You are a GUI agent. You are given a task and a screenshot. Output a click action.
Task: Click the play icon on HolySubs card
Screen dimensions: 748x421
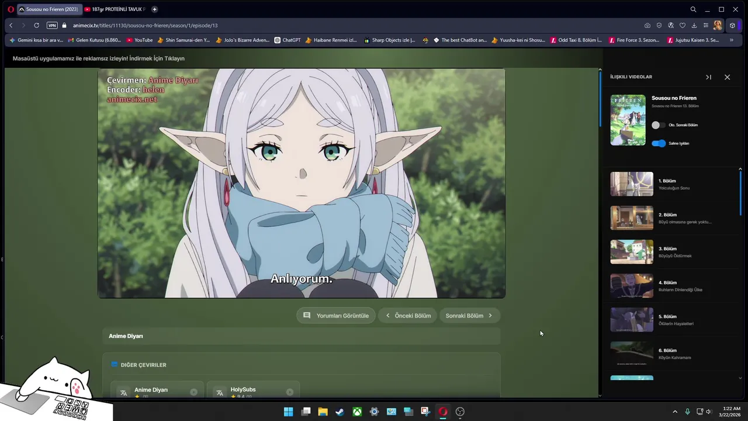point(289,392)
